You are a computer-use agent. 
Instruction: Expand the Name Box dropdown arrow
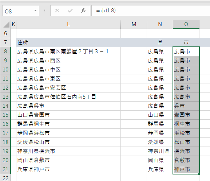pos(35,11)
